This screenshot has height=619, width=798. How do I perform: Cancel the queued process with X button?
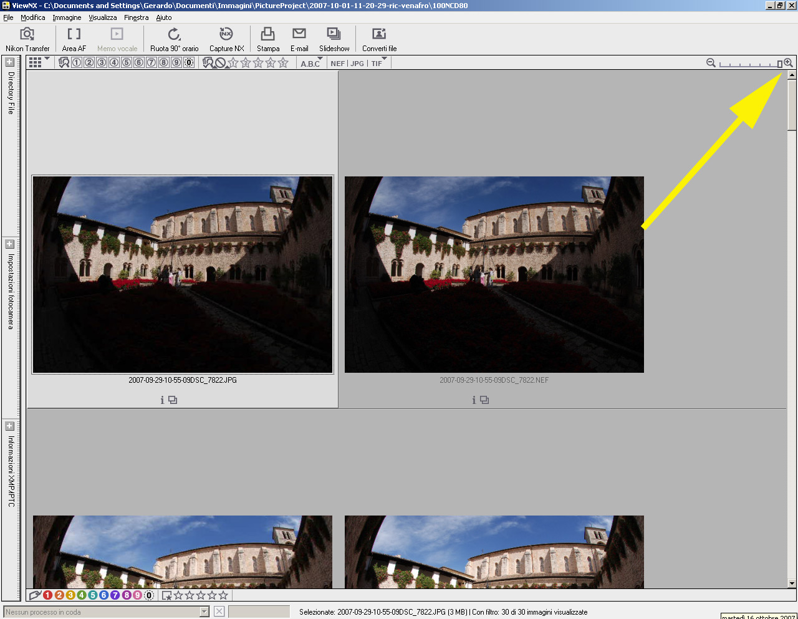point(219,612)
